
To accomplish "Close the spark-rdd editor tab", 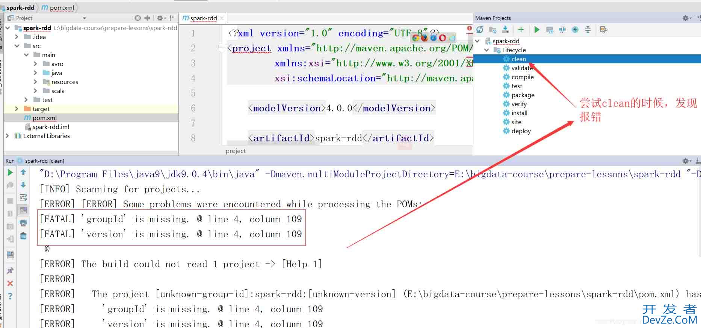I will coord(222,18).
